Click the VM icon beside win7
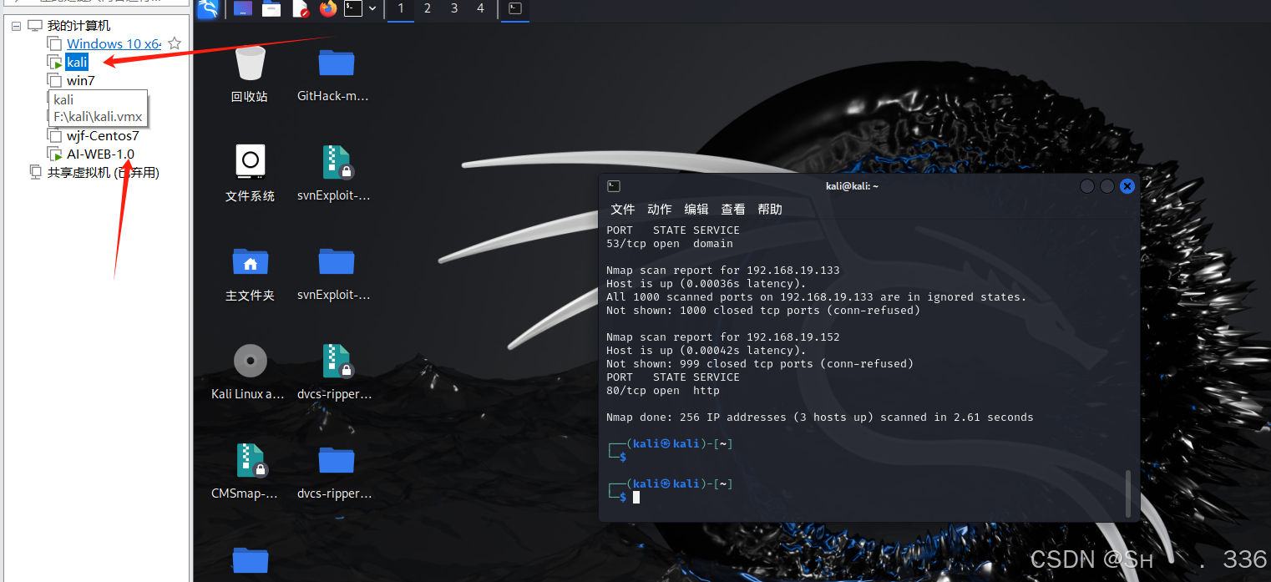 pos(54,81)
